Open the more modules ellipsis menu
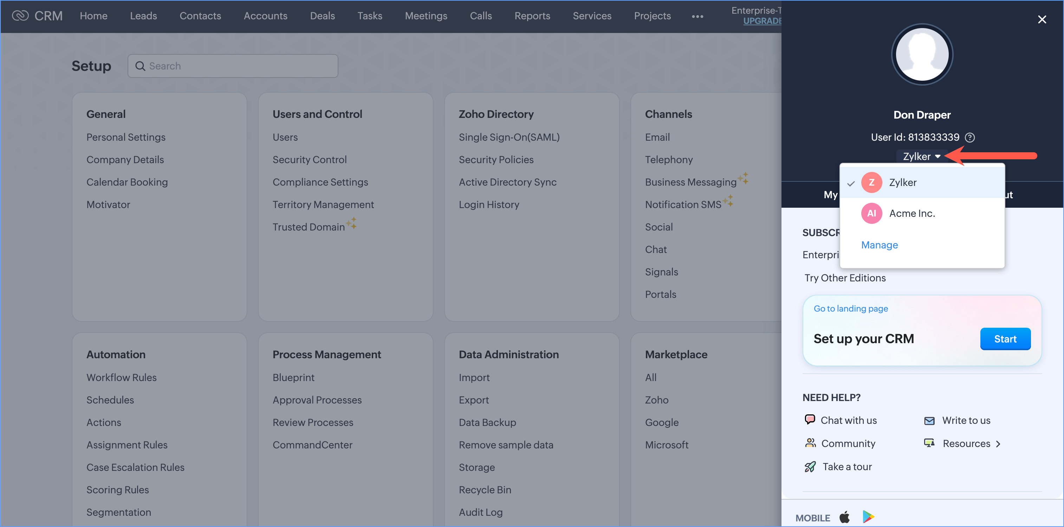 [x=697, y=16]
